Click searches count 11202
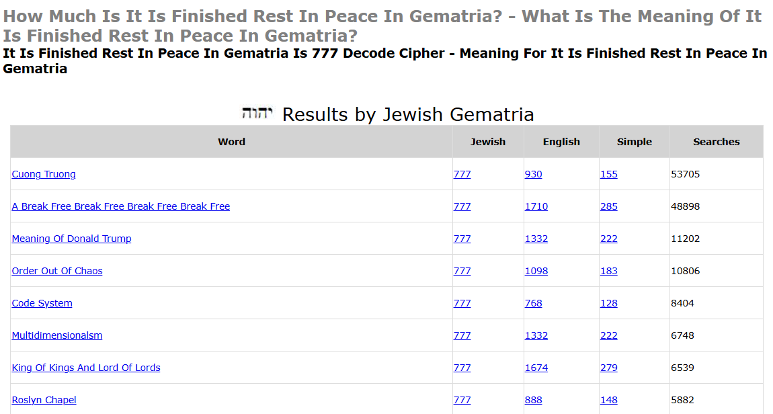773x414 pixels. pos(685,239)
